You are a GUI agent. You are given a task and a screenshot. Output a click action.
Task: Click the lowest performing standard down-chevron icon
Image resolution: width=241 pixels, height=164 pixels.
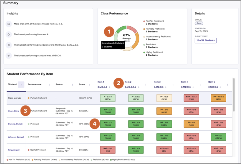[x=9, y=55]
